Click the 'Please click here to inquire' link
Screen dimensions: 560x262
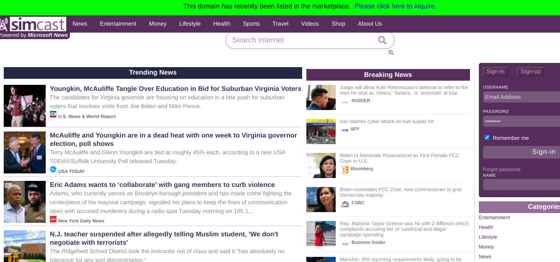(x=395, y=6)
